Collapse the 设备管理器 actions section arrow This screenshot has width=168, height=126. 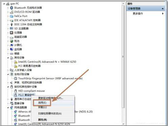tap(163, 9)
